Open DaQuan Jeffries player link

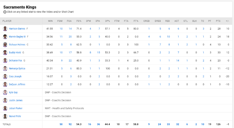pos(17,84)
